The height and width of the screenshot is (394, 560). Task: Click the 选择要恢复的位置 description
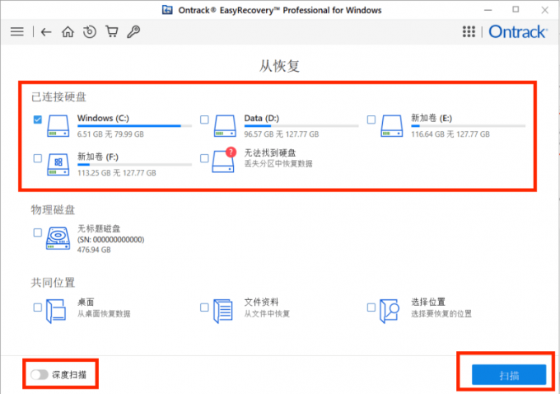point(441,314)
